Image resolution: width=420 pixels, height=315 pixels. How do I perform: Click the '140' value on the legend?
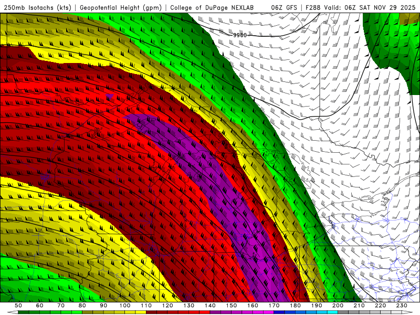pyautogui.click(x=210, y=306)
